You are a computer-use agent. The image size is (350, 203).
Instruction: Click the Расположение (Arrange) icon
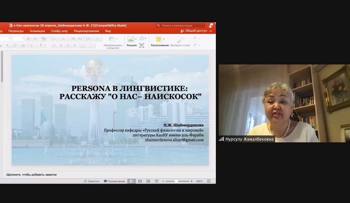click(x=159, y=39)
